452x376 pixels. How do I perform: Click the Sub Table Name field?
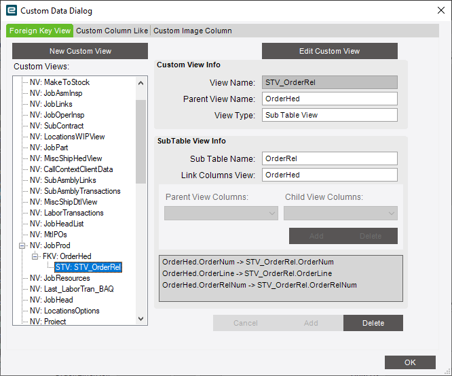tap(329, 158)
